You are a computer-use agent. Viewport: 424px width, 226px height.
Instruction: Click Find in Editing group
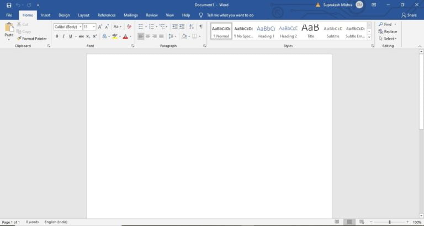(x=387, y=24)
